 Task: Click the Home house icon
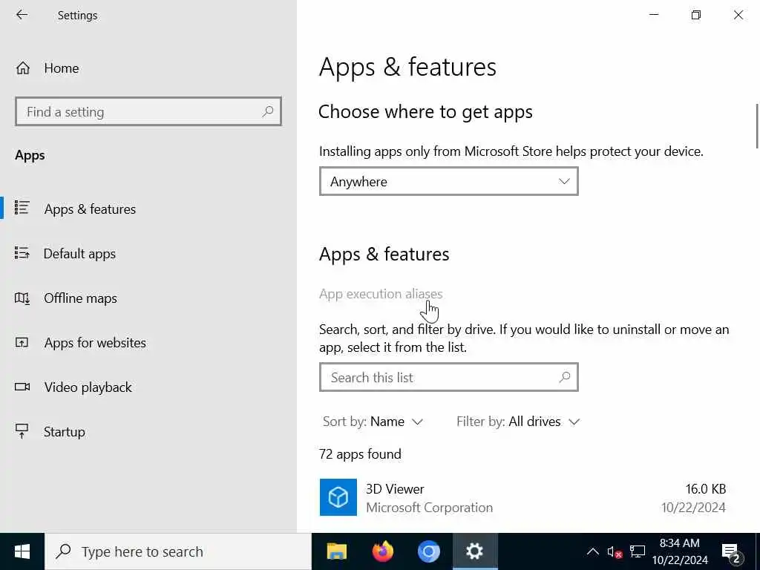23,68
